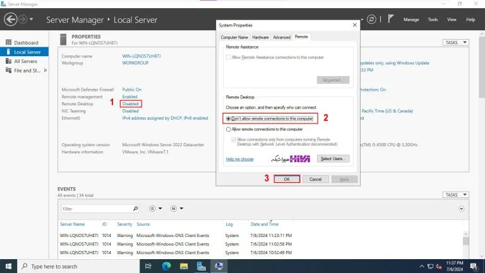The image size is (485, 273).
Task: Open the Help menu
Action: (x=470, y=20)
